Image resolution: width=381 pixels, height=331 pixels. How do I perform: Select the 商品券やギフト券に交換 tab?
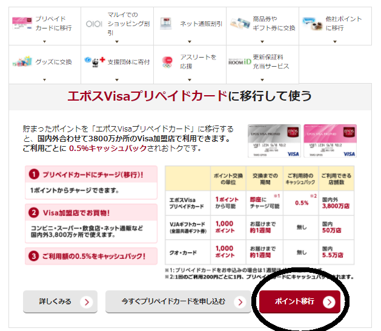pos(262,26)
